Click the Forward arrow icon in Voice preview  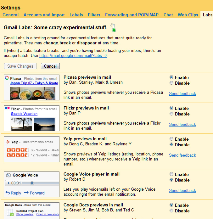26,193
